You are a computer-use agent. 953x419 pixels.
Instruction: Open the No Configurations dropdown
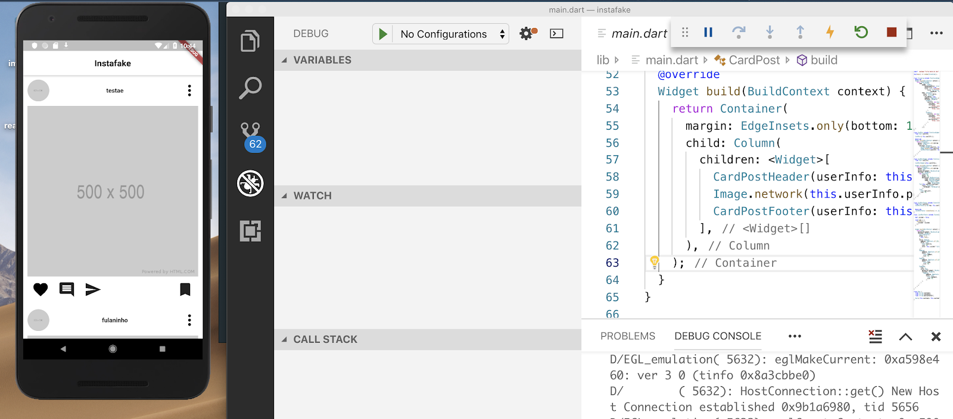(452, 34)
